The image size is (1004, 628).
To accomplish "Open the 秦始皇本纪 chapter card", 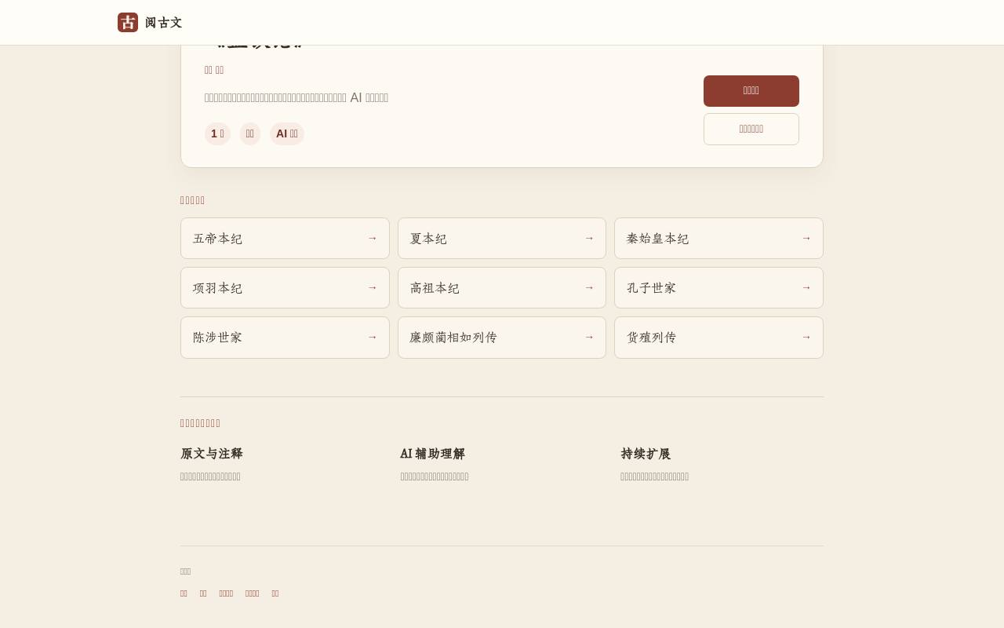I will click(x=718, y=239).
